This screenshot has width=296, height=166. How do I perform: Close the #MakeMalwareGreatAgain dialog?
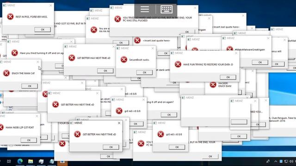point(268,38)
